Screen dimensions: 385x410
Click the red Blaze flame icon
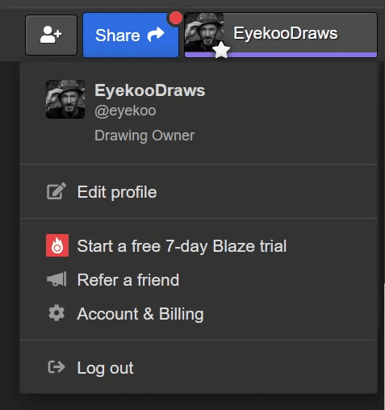(x=57, y=245)
